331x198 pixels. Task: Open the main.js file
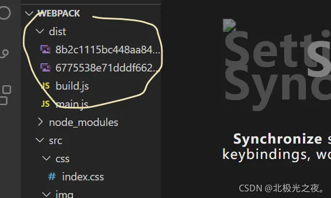72,104
